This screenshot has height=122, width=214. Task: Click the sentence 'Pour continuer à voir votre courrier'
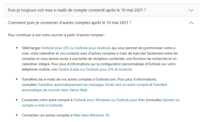(x=57, y=35)
